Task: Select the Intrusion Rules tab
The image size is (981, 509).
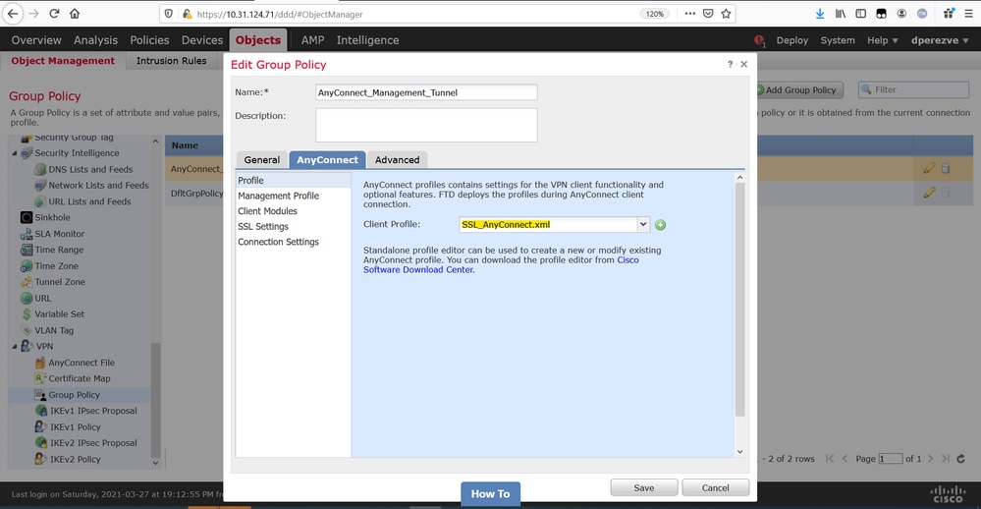Action: (172, 61)
